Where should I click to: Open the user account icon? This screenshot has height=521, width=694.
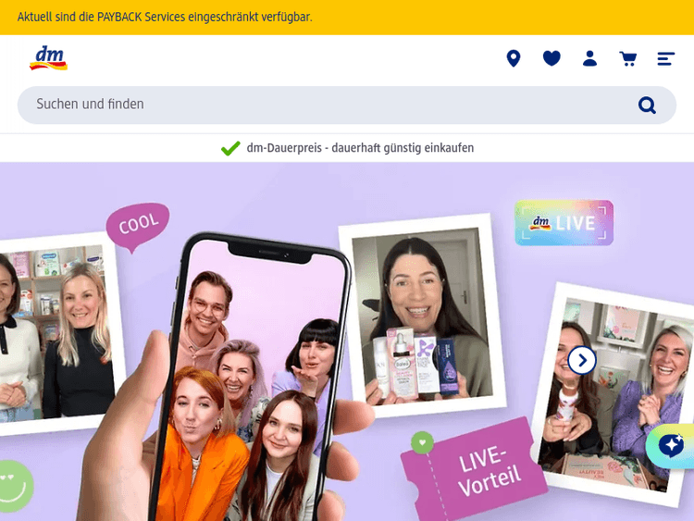[x=589, y=58]
